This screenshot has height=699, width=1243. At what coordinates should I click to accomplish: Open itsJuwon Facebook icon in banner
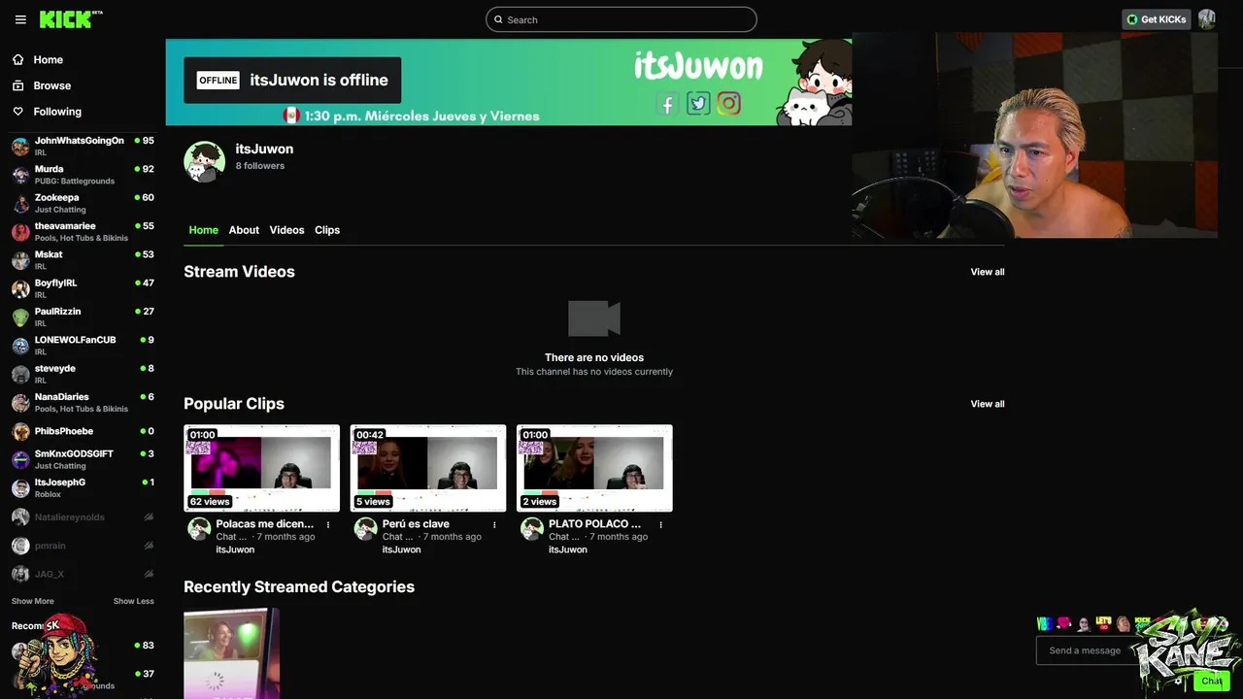pyautogui.click(x=667, y=104)
